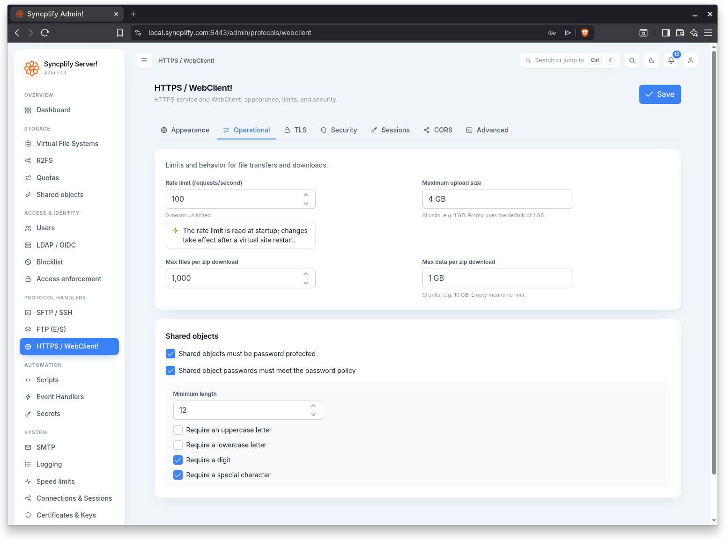This screenshot has height=540, width=725.
Task: Open Scripts in Automation section
Action: tap(69, 380)
